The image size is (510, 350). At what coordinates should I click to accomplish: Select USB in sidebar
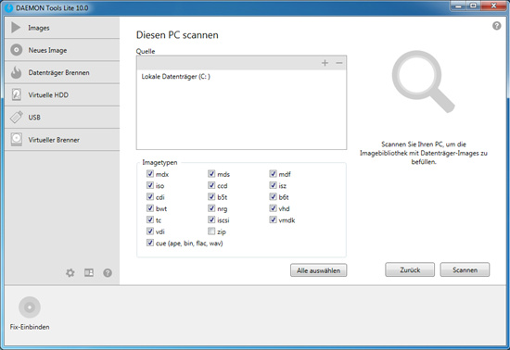click(62, 118)
